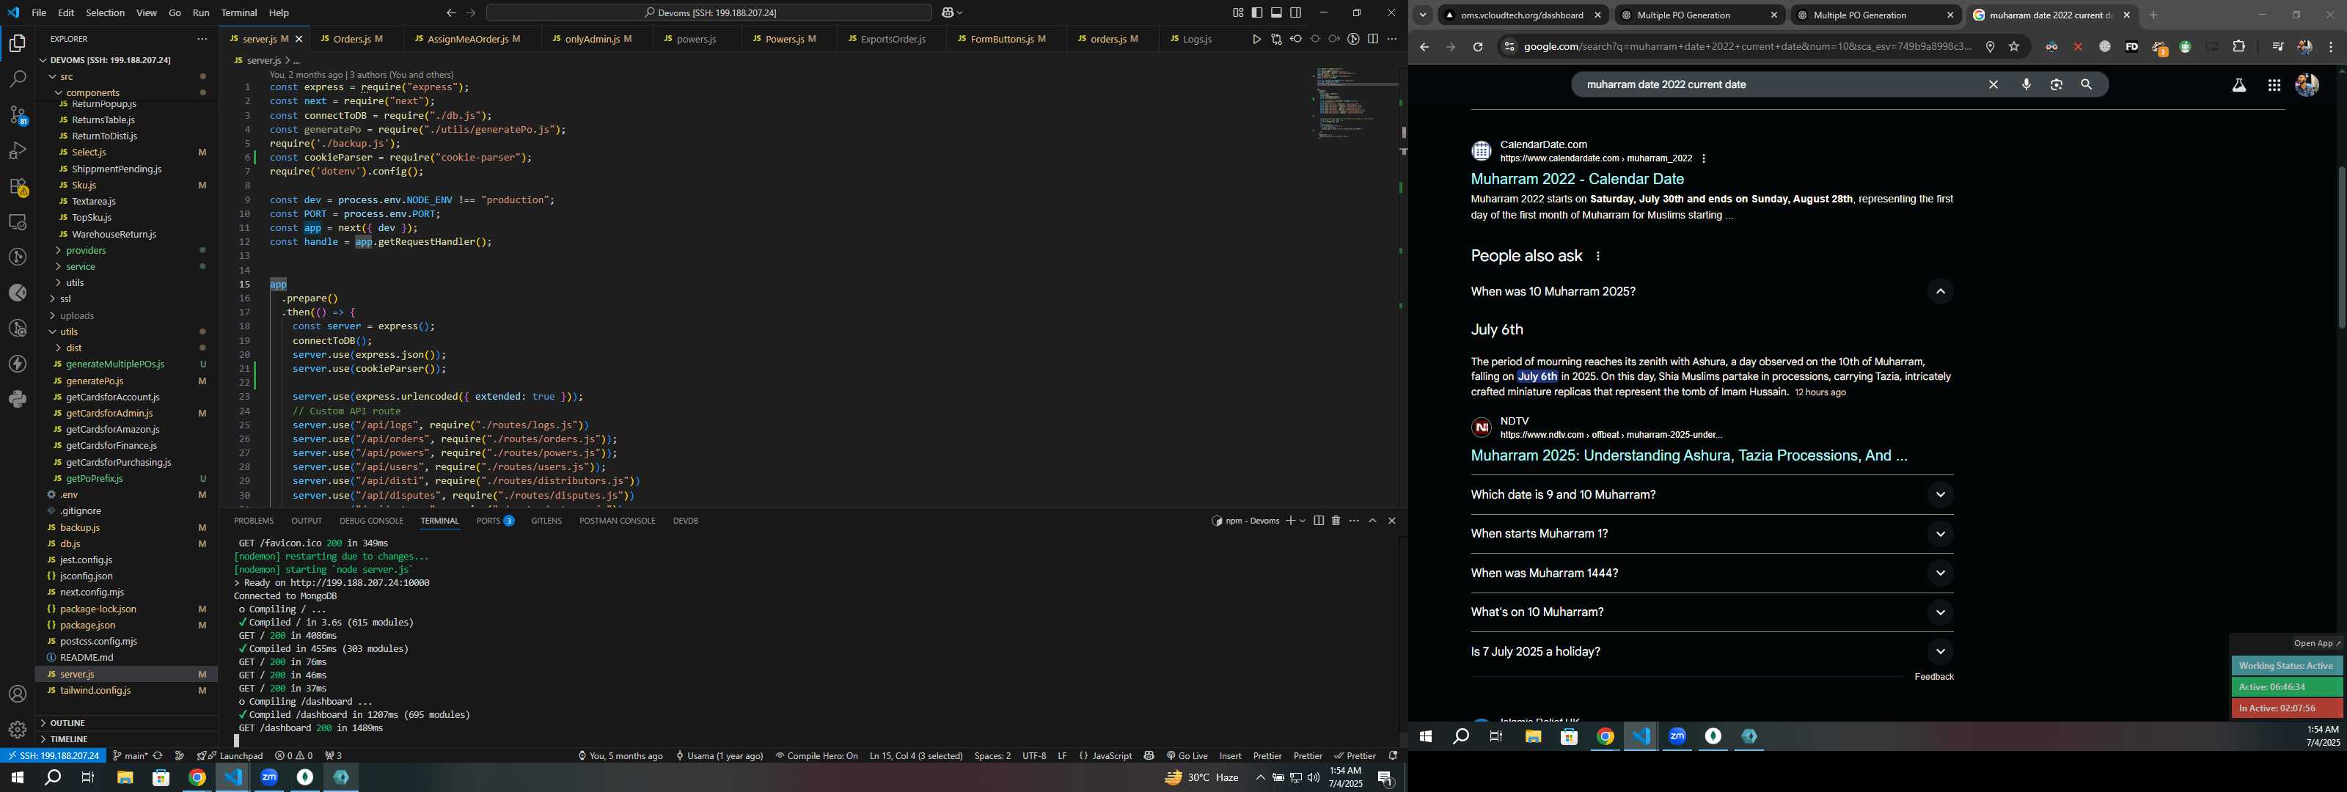2347x792 pixels.
Task: Open Chrome tab search dropdown
Action: pyautogui.click(x=1422, y=15)
